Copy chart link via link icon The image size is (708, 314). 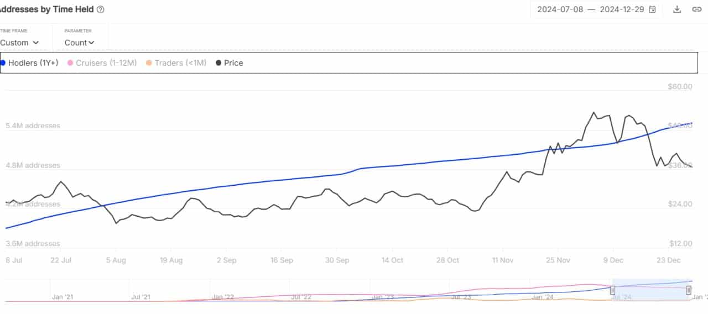pyautogui.click(x=697, y=9)
